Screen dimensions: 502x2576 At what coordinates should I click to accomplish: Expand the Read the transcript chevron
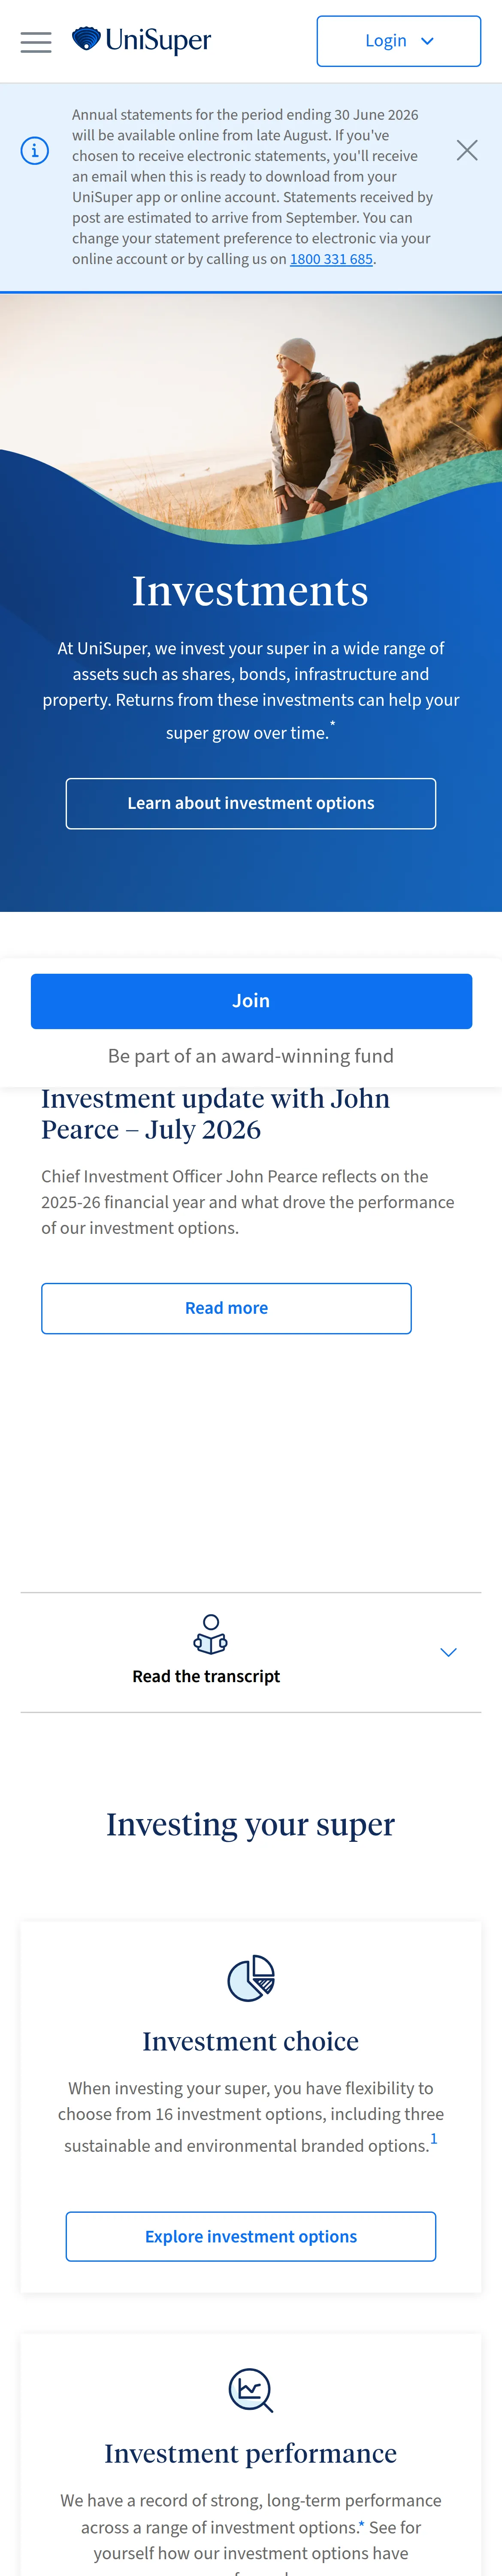[449, 1652]
